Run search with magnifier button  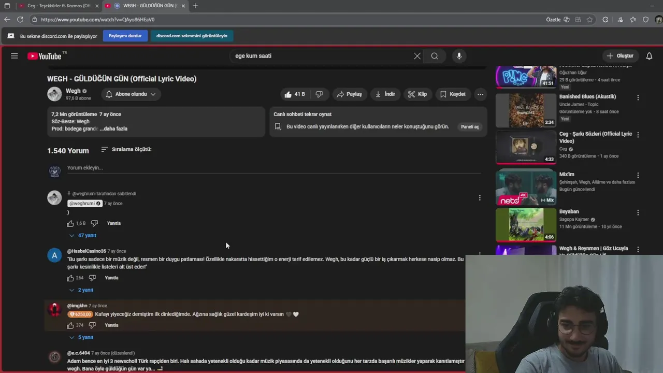(435, 56)
